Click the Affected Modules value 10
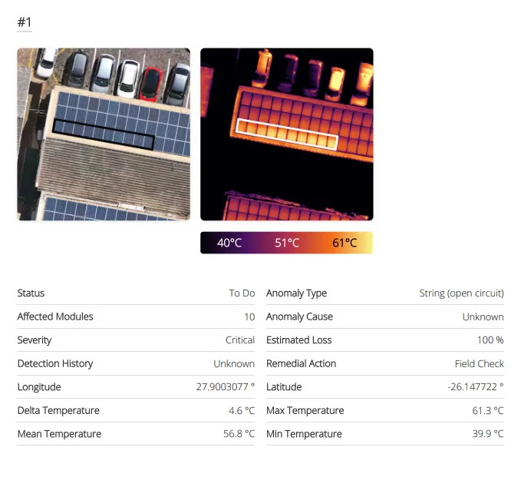The image size is (521, 477). (249, 316)
